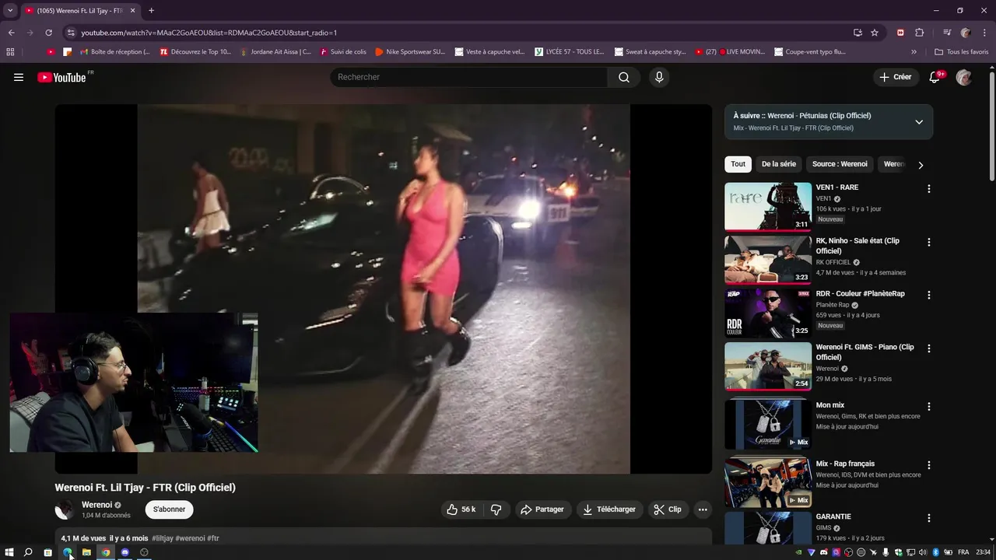
Task: Open options for RK, Ninho Sale état
Action: point(928,243)
